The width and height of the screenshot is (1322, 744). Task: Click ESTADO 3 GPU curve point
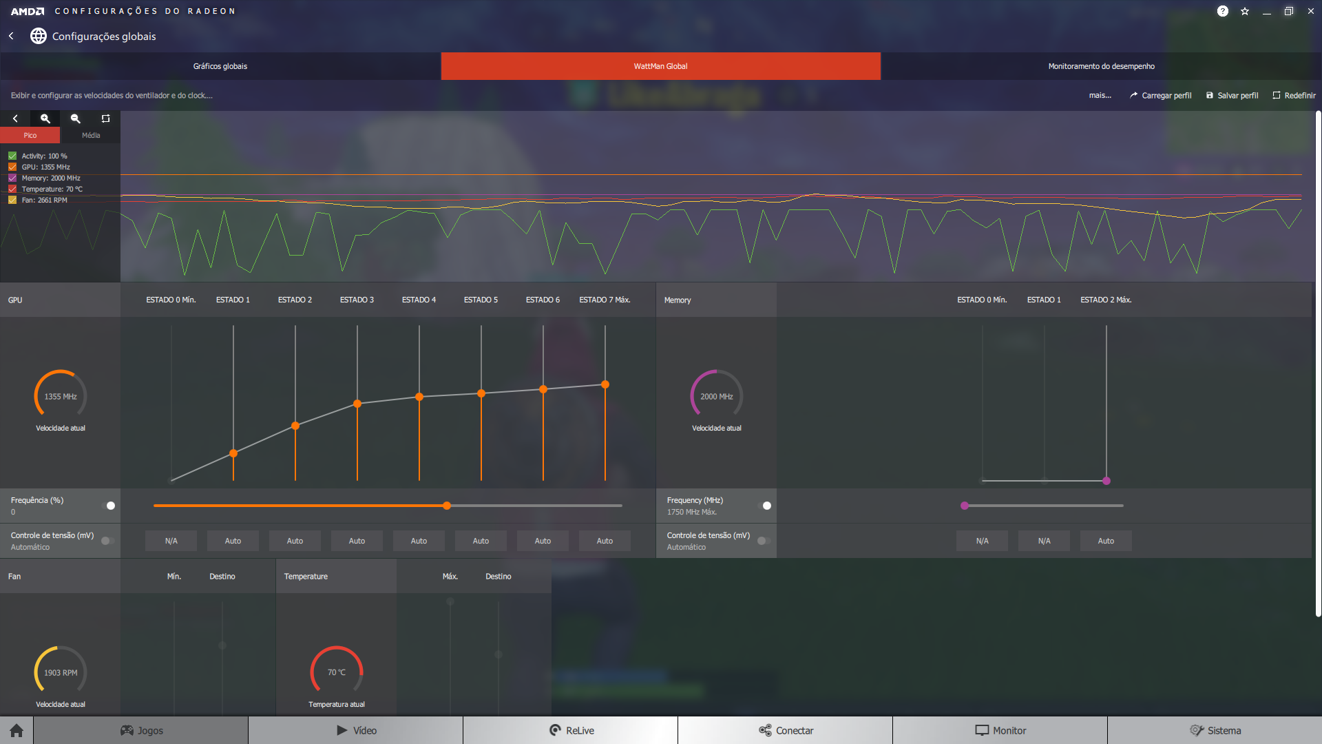click(x=357, y=404)
